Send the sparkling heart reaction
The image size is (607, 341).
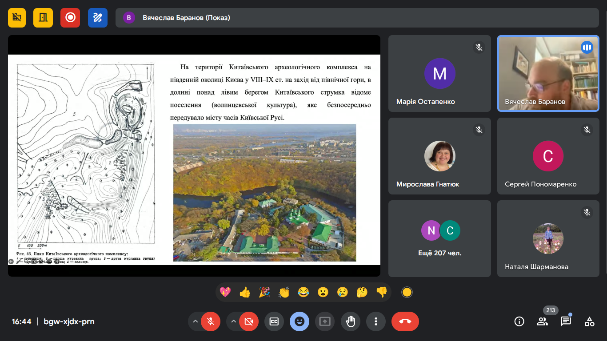click(x=225, y=292)
